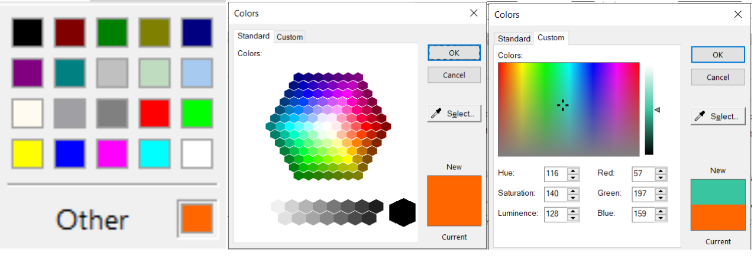Pick the bright lime green swatch
This screenshot has width=754, height=265.
197,113
